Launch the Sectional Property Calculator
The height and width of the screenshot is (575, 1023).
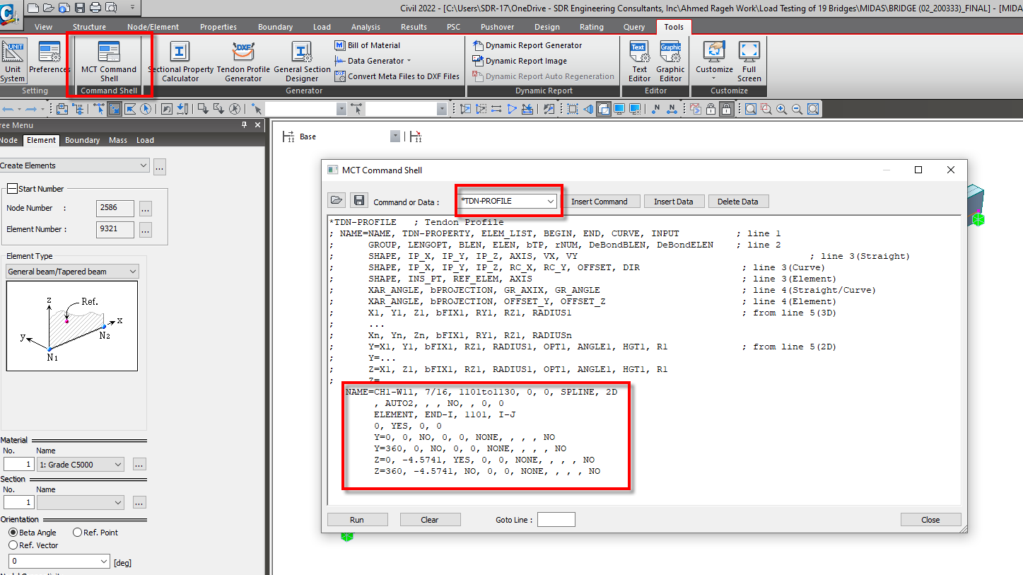click(180, 62)
